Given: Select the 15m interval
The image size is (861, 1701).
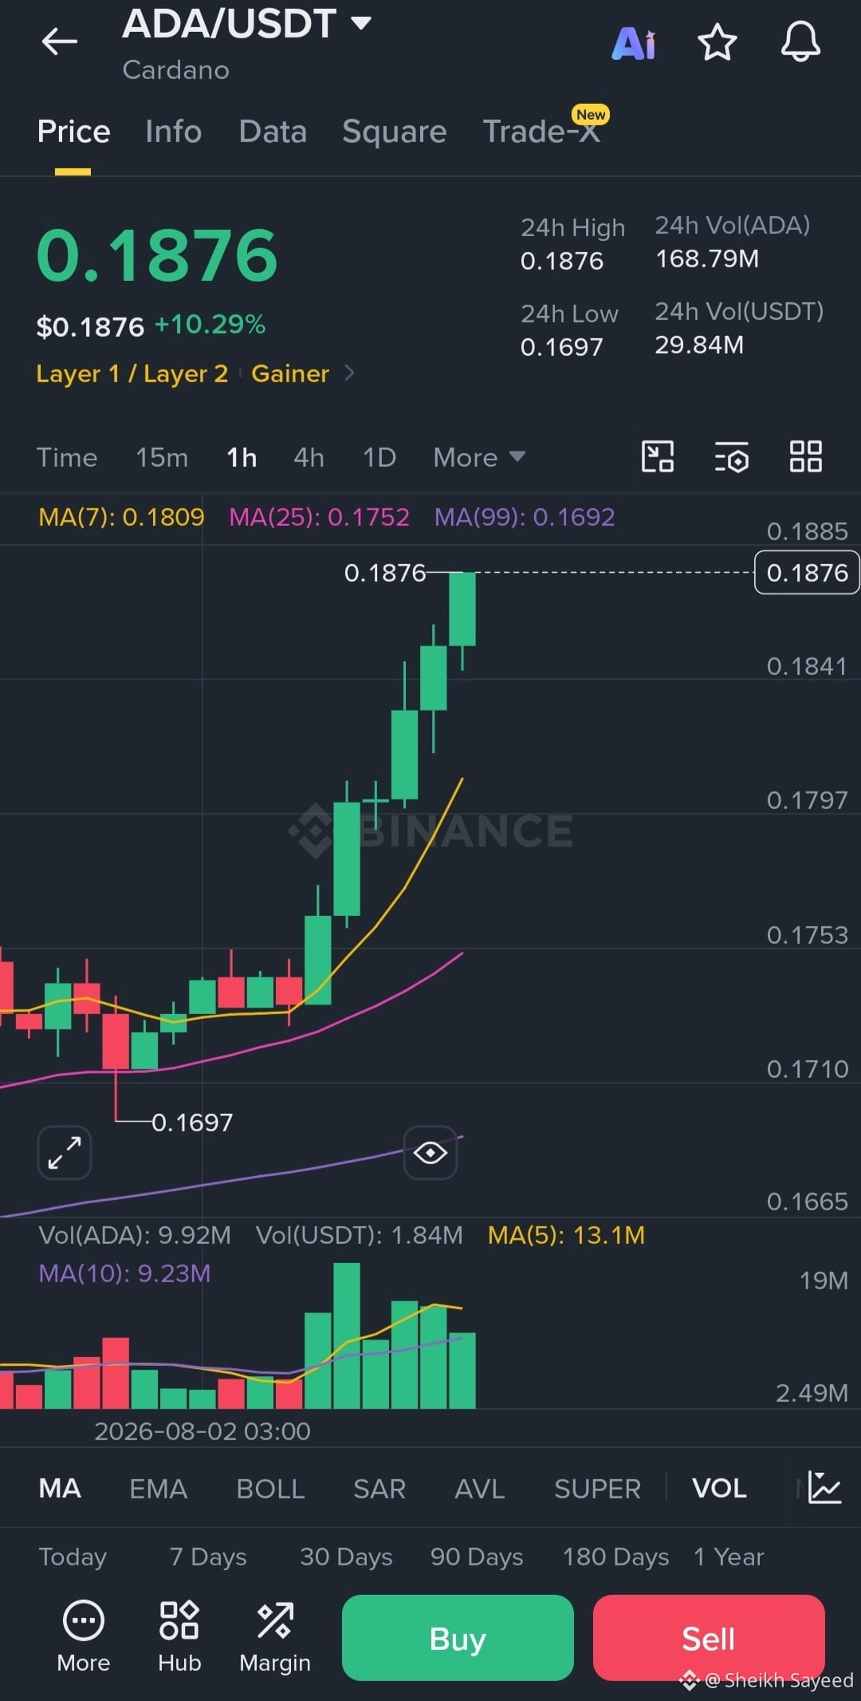Looking at the screenshot, I should tap(162, 457).
